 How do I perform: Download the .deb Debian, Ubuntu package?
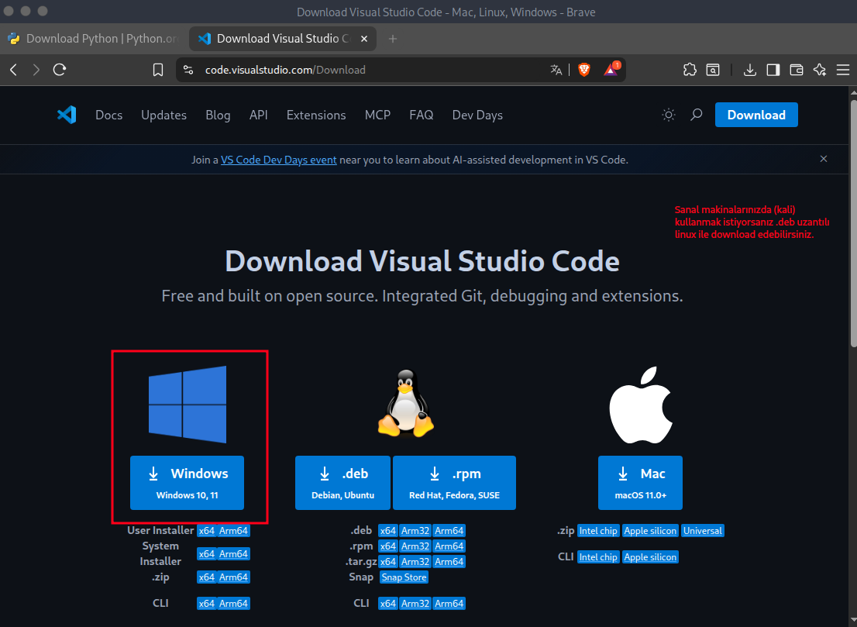[x=342, y=483]
